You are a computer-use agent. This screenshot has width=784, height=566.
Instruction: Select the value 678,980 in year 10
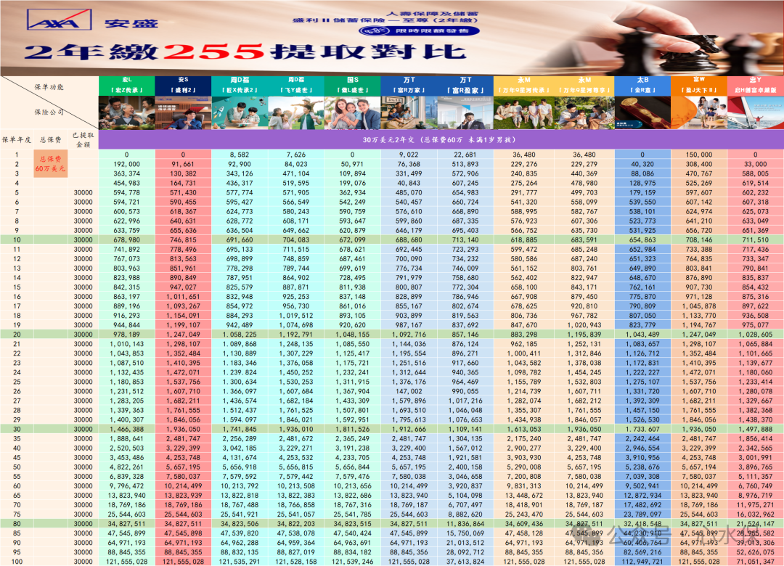pos(126,240)
